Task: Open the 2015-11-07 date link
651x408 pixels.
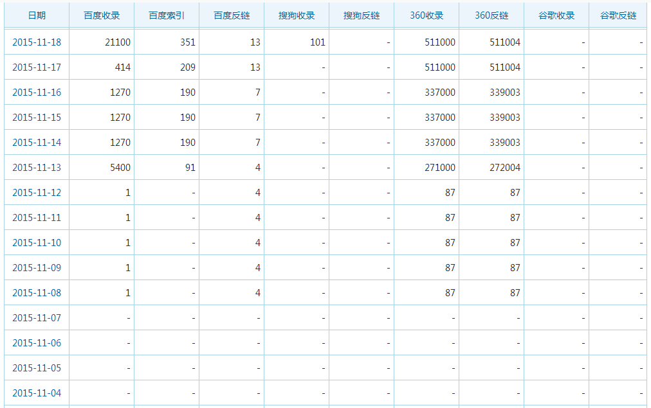Action: coord(37,318)
